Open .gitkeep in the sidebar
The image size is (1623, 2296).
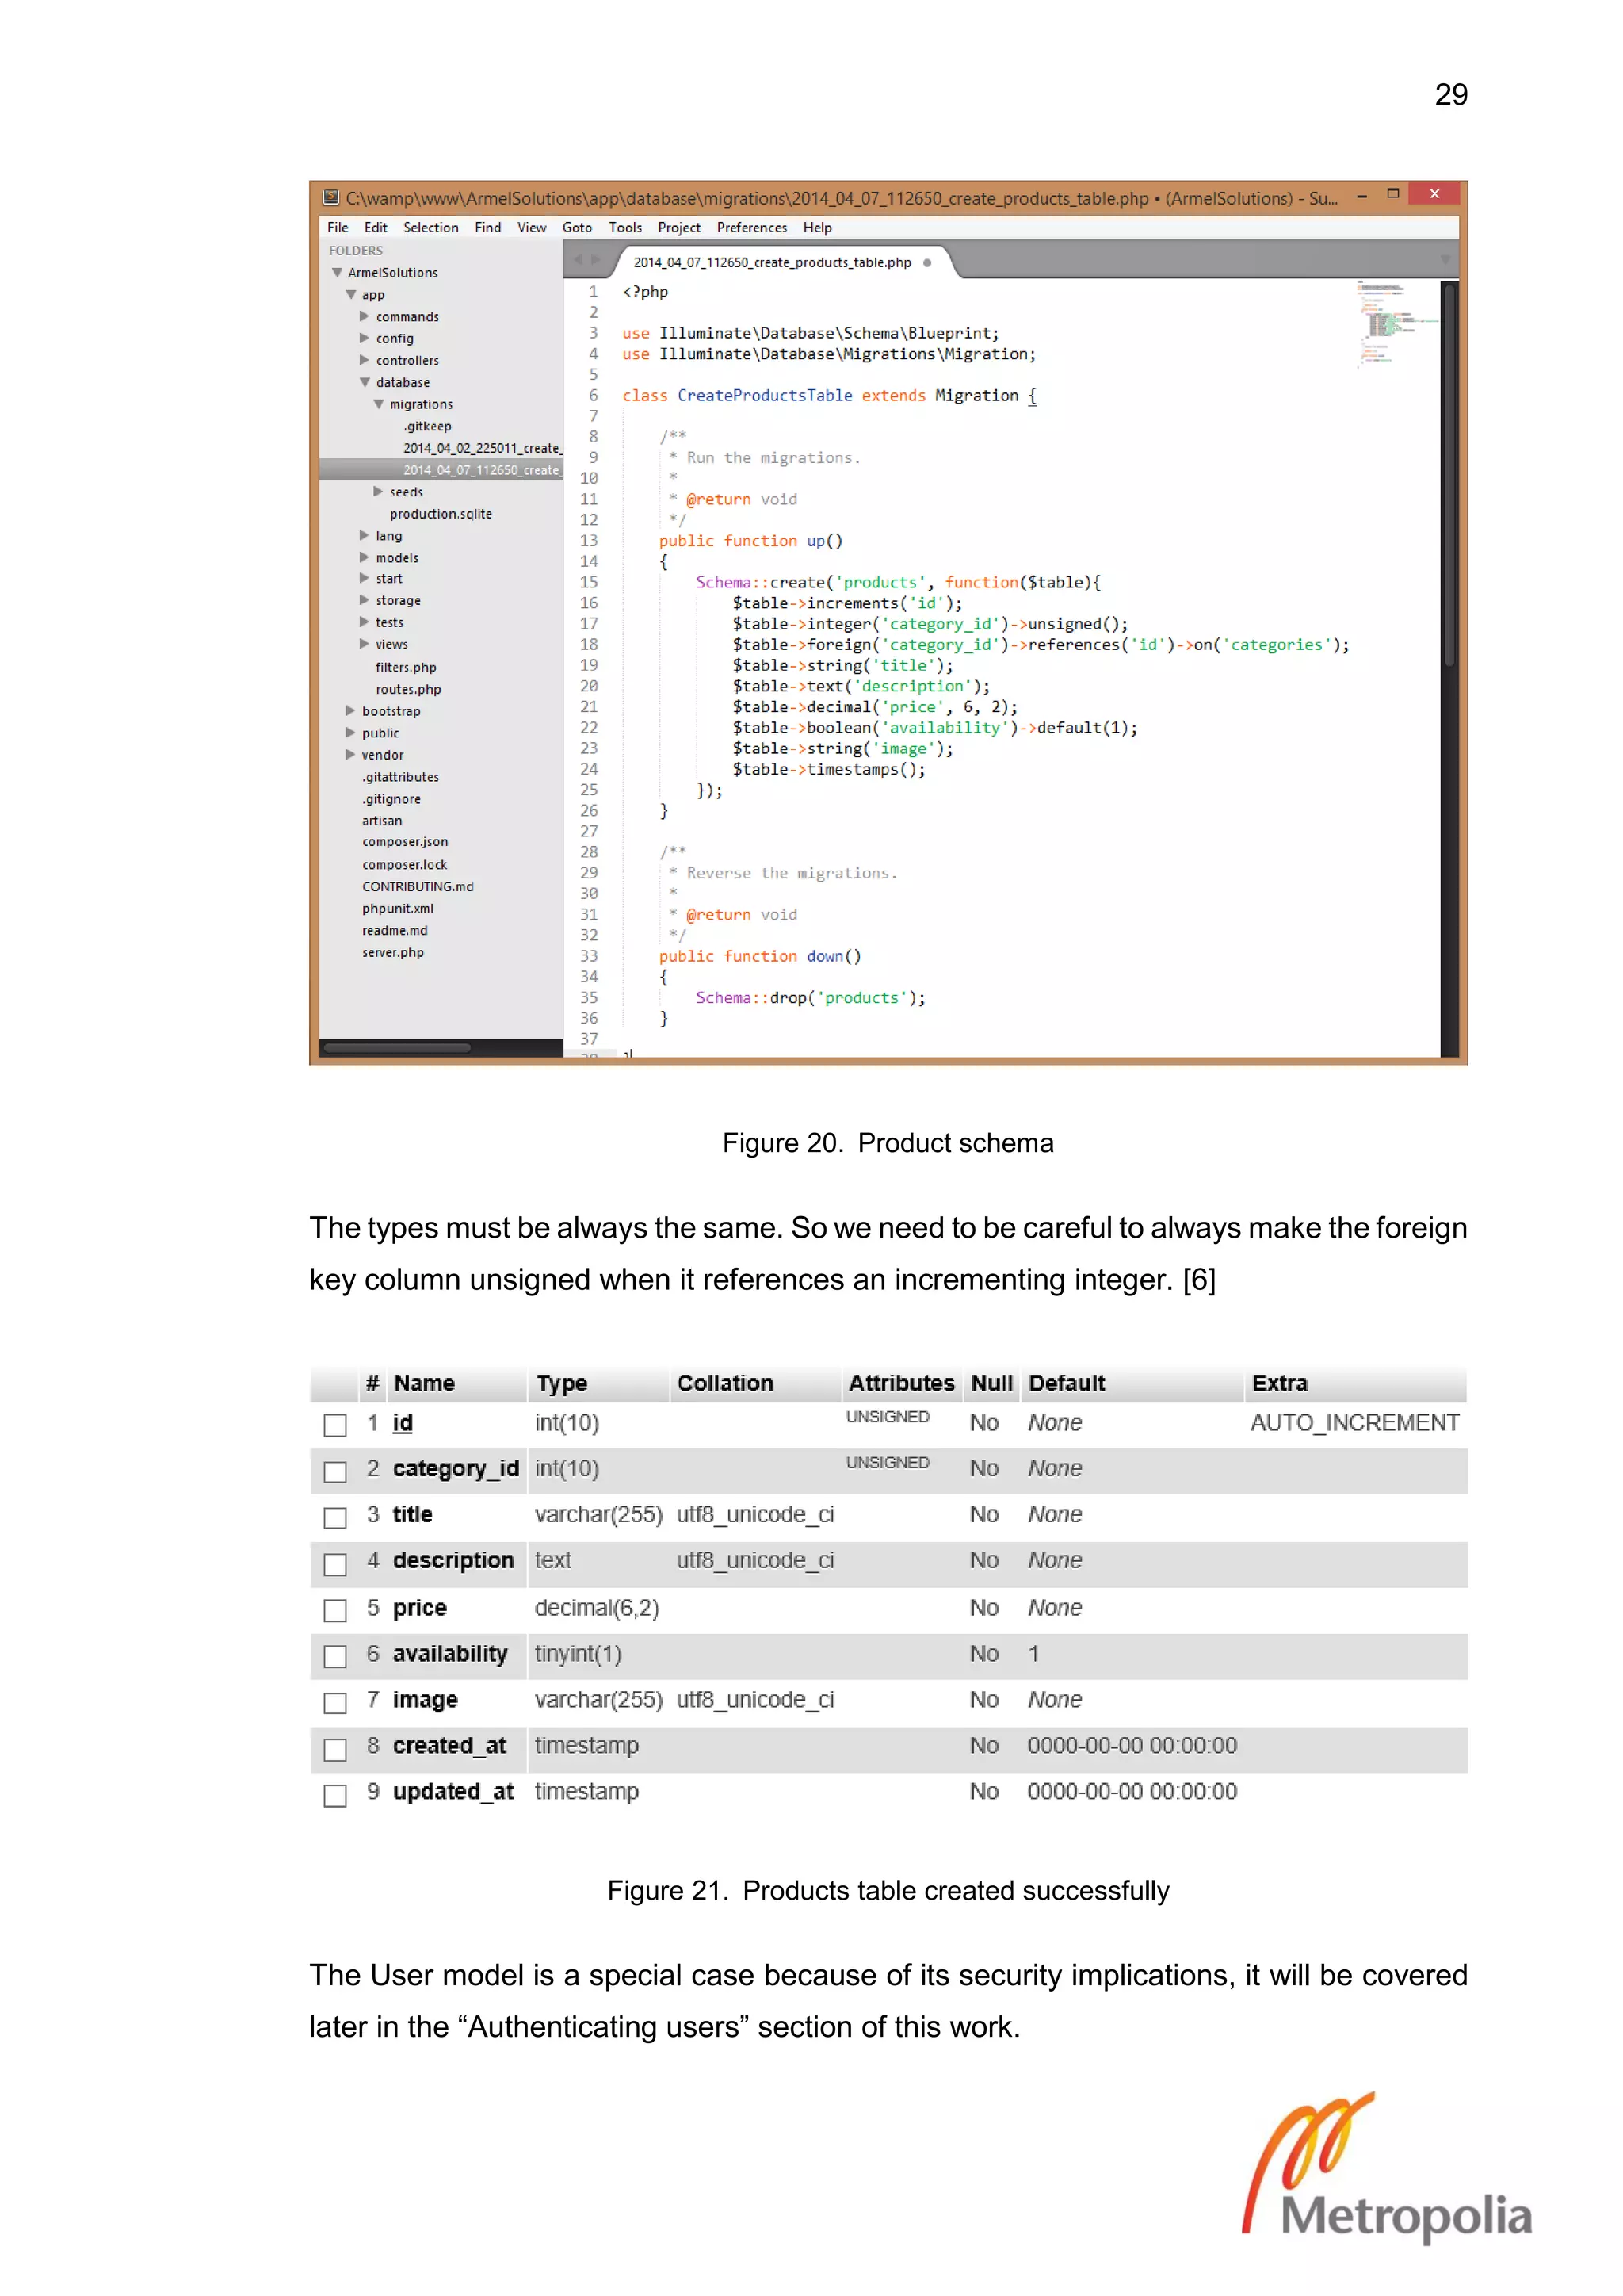(x=428, y=426)
